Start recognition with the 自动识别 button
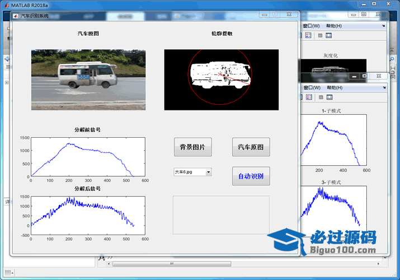400x280 pixels. (x=251, y=176)
